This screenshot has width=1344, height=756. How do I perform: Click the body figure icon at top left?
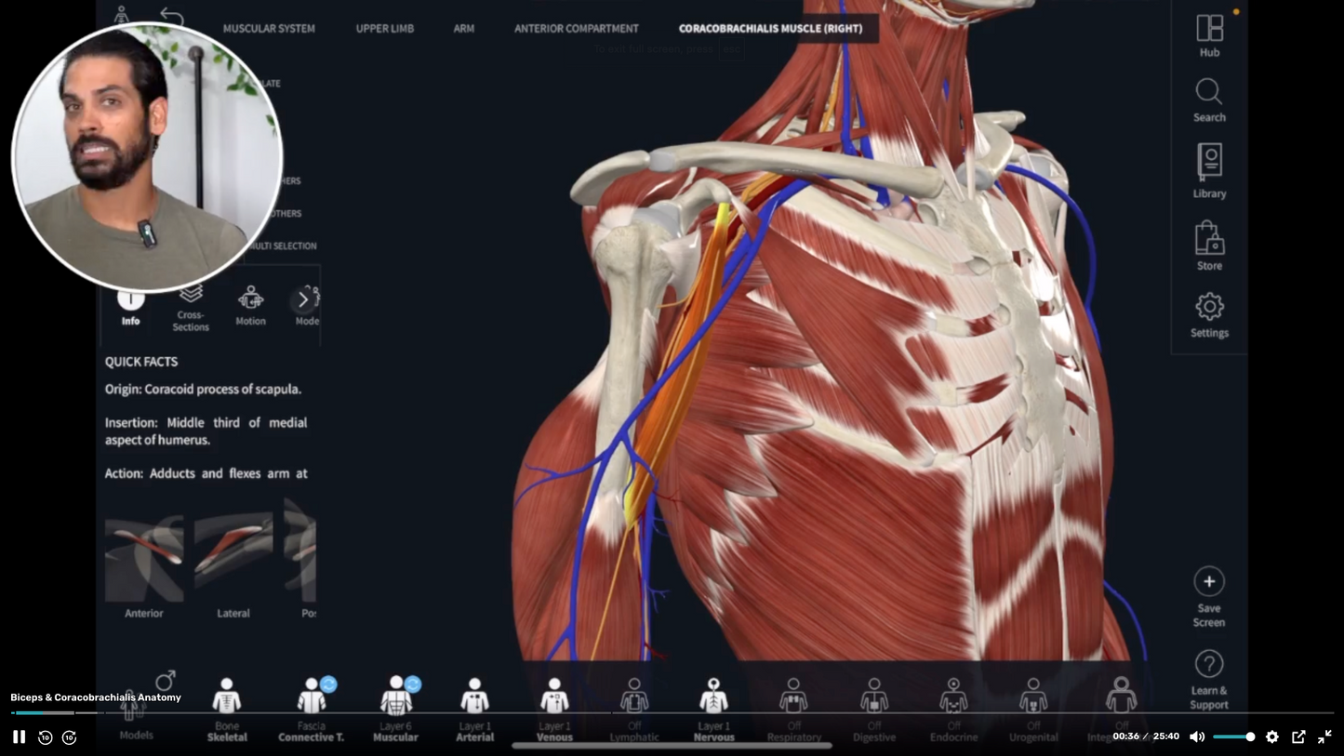(122, 16)
